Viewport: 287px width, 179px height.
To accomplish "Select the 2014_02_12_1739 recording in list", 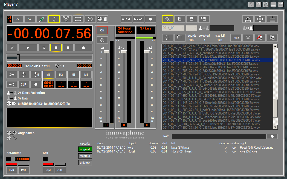I will coord(211,46).
